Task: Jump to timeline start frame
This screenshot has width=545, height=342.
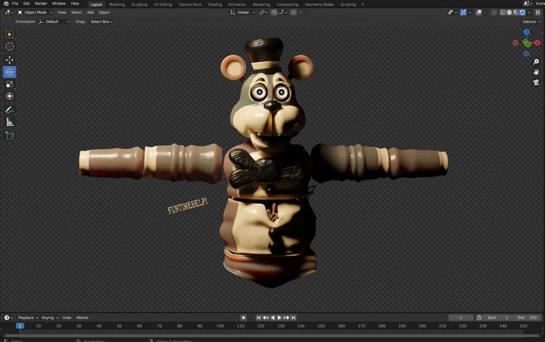Action: pyautogui.click(x=259, y=318)
